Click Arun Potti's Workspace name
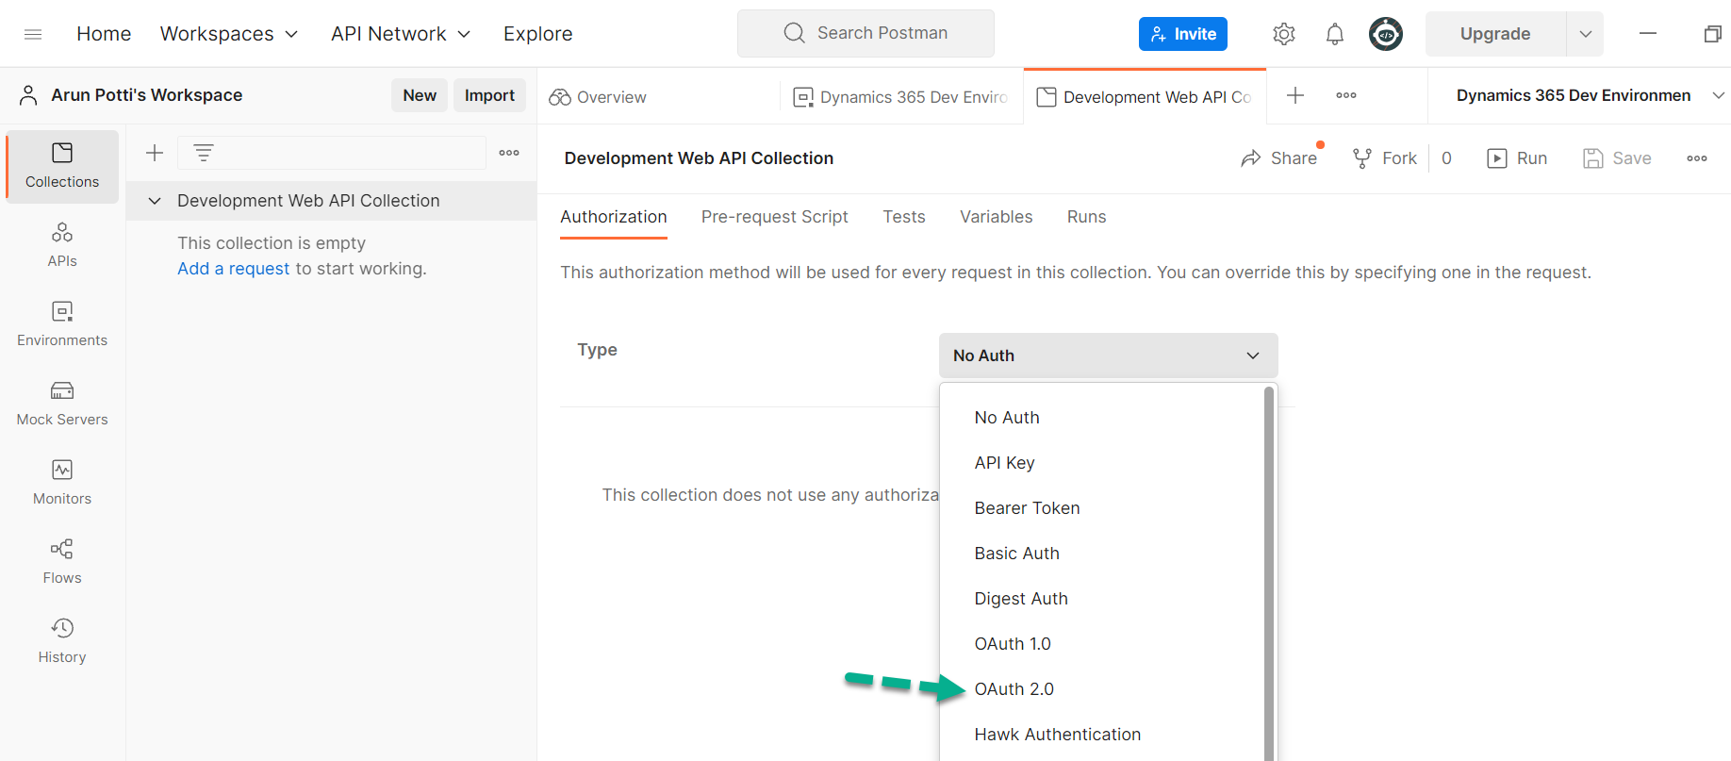Image resolution: width=1731 pixels, height=761 pixels. (146, 95)
